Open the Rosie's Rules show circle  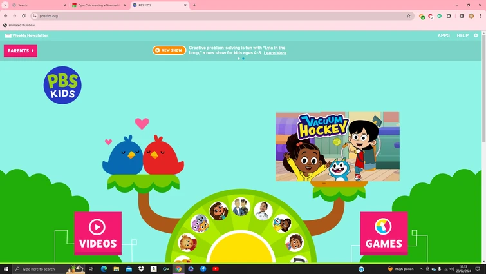(x=218, y=211)
